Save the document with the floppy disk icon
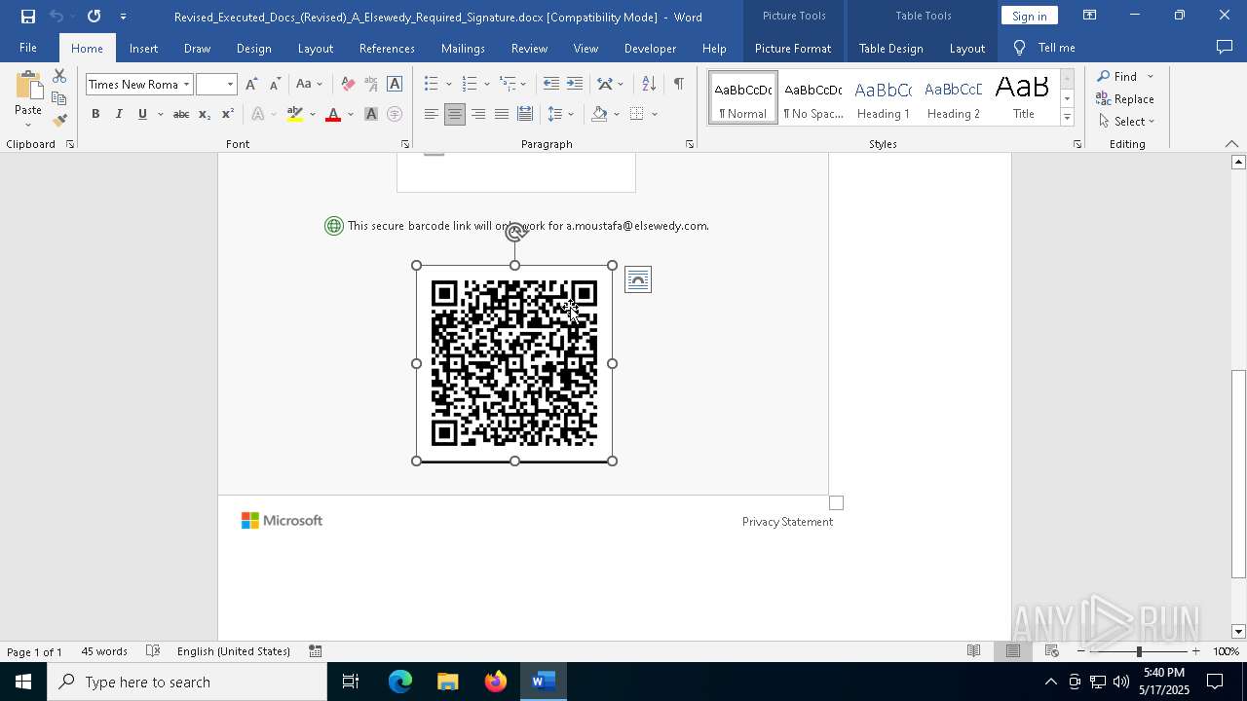This screenshot has width=1247, height=701. (27, 17)
